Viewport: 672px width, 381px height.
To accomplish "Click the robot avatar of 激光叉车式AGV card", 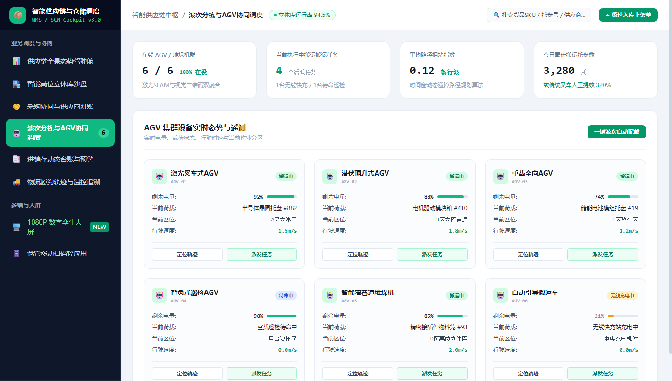I will [x=160, y=177].
